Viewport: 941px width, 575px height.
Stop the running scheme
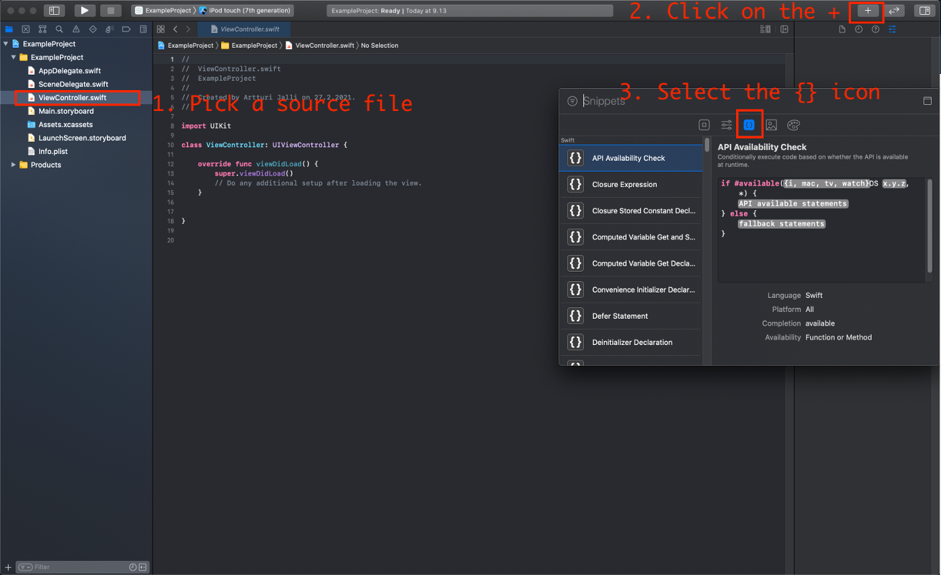tap(111, 11)
